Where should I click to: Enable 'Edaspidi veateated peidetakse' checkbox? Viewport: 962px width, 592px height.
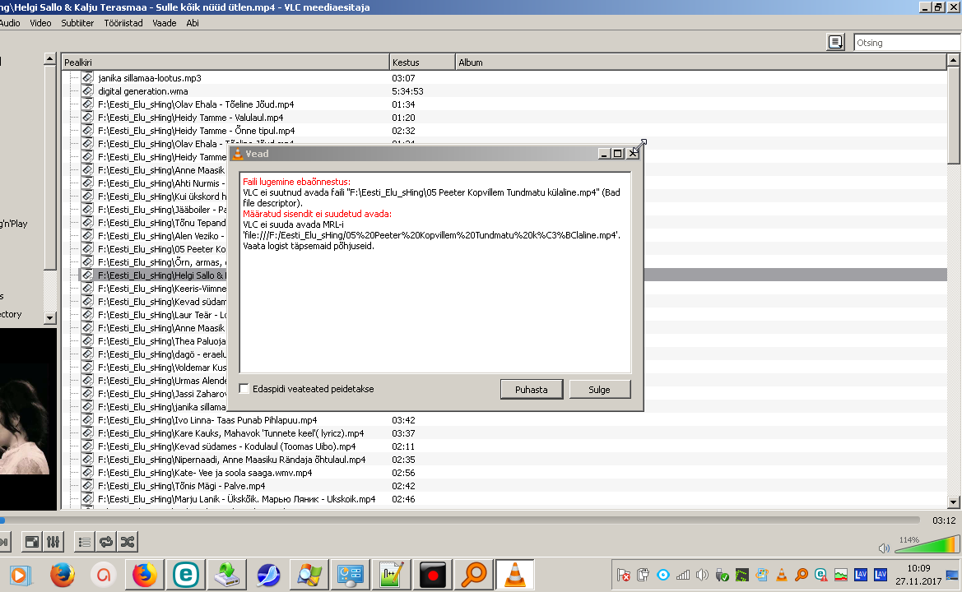coord(244,389)
